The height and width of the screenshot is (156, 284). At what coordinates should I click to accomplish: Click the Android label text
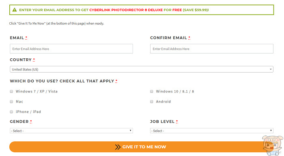164,102
